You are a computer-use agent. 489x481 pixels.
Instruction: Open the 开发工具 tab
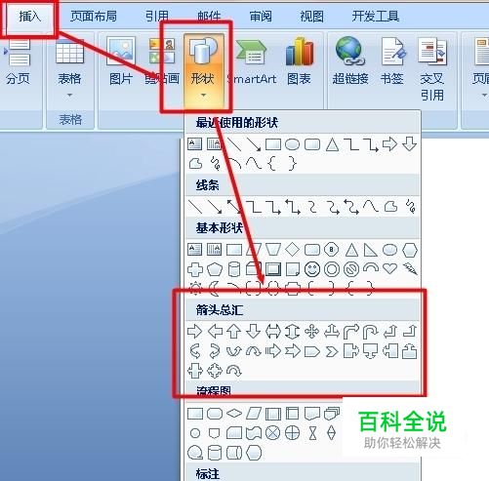(x=375, y=17)
